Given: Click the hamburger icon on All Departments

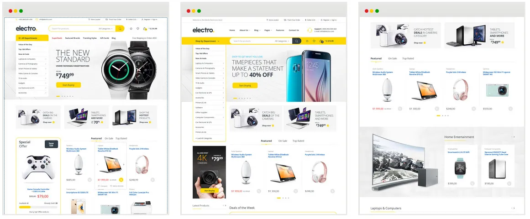Looking at the screenshot, I should pos(19,38).
